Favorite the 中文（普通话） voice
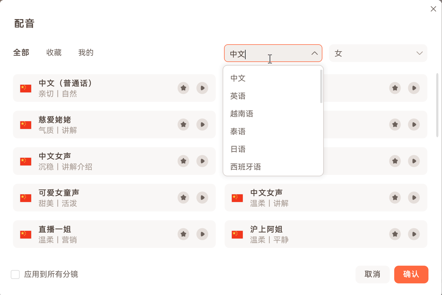Image resolution: width=442 pixels, height=295 pixels. point(183,88)
